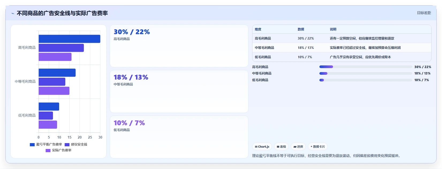Screen dimensions: 442x169
Task: Click the 高毛利商品 caption under 30% / 22%
Action: tap(122, 39)
